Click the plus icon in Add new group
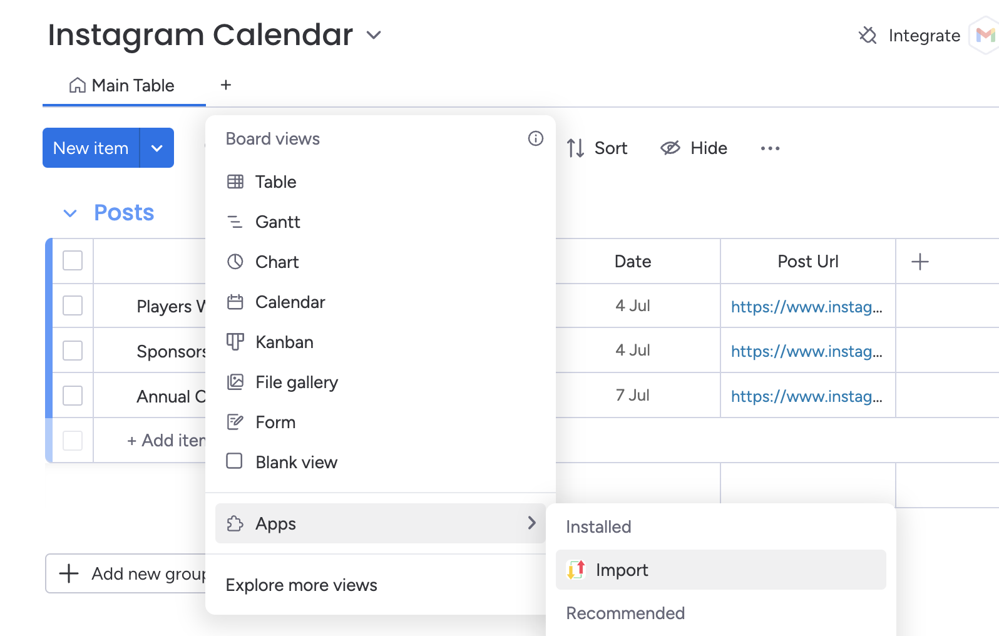The height and width of the screenshot is (636, 999). (x=69, y=573)
